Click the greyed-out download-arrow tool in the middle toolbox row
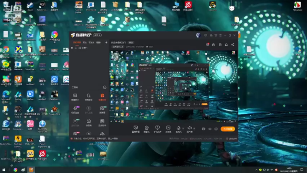This screenshot has width=307, height=173. 89,110
